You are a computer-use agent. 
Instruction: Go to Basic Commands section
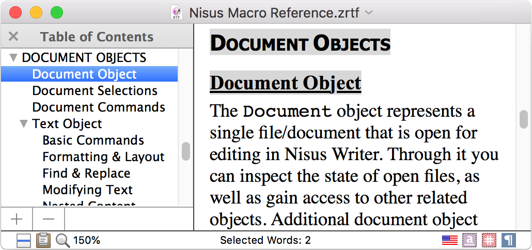pos(93,140)
